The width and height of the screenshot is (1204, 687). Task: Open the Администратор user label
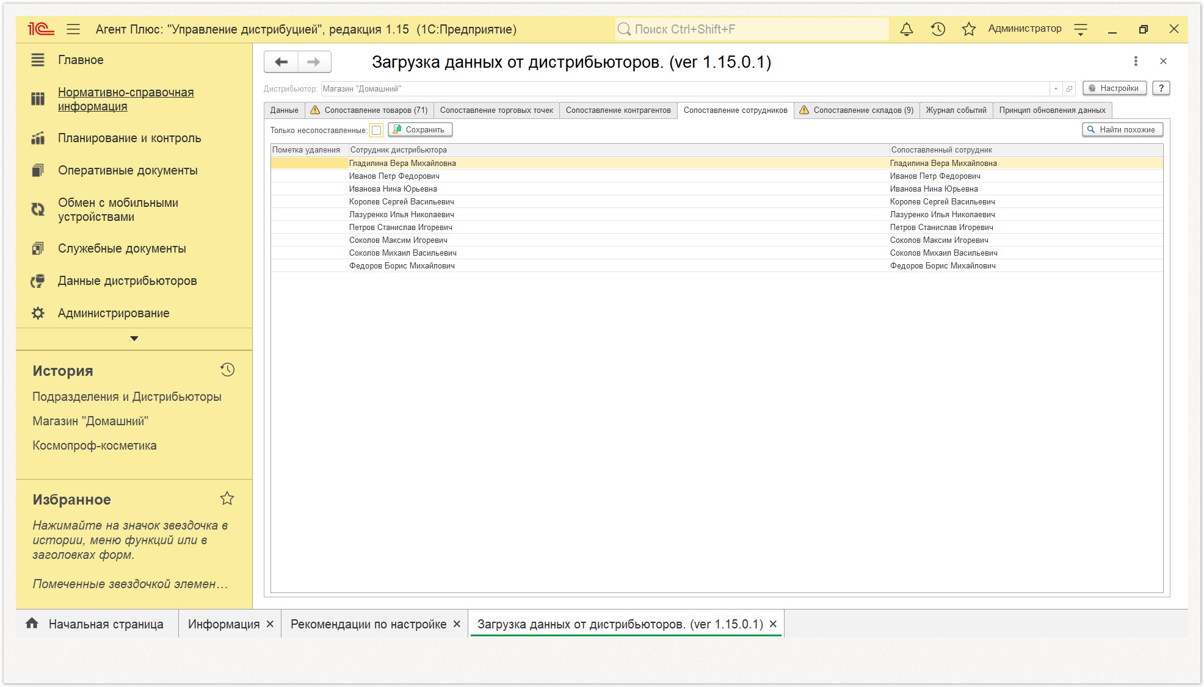point(1024,29)
